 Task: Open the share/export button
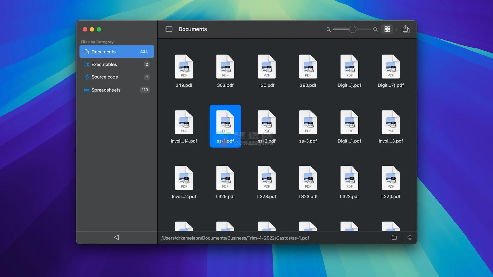[406, 29]
